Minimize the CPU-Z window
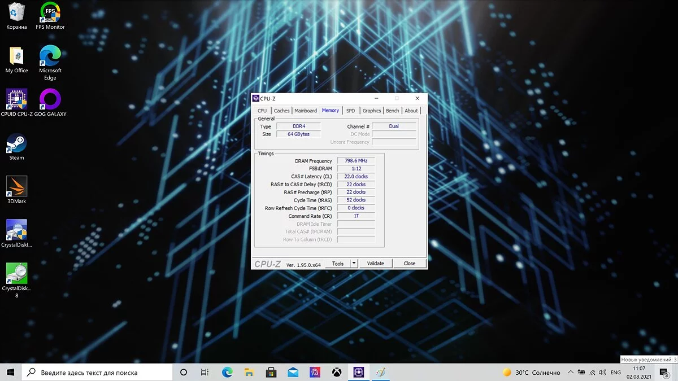The height and width of the screenshot is (381, 678). (x=377, y=99)
